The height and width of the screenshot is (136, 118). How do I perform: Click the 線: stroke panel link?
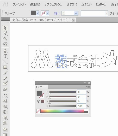57,13
